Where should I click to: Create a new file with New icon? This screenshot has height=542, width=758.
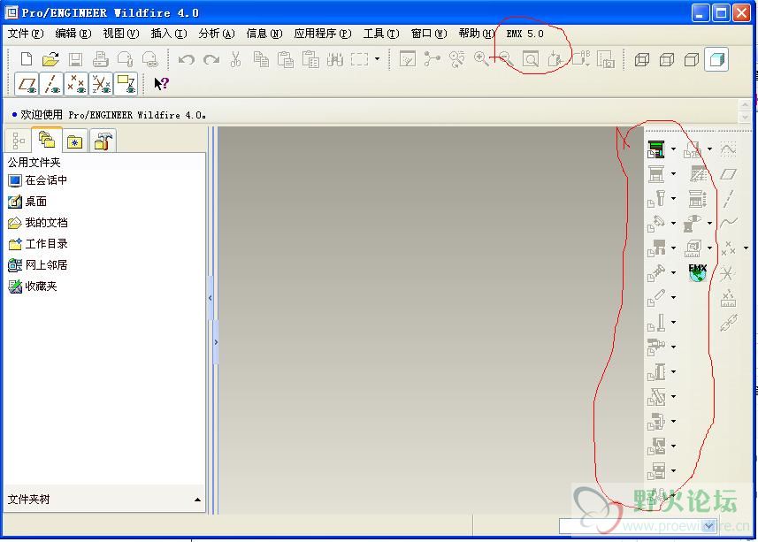point(27,59)
